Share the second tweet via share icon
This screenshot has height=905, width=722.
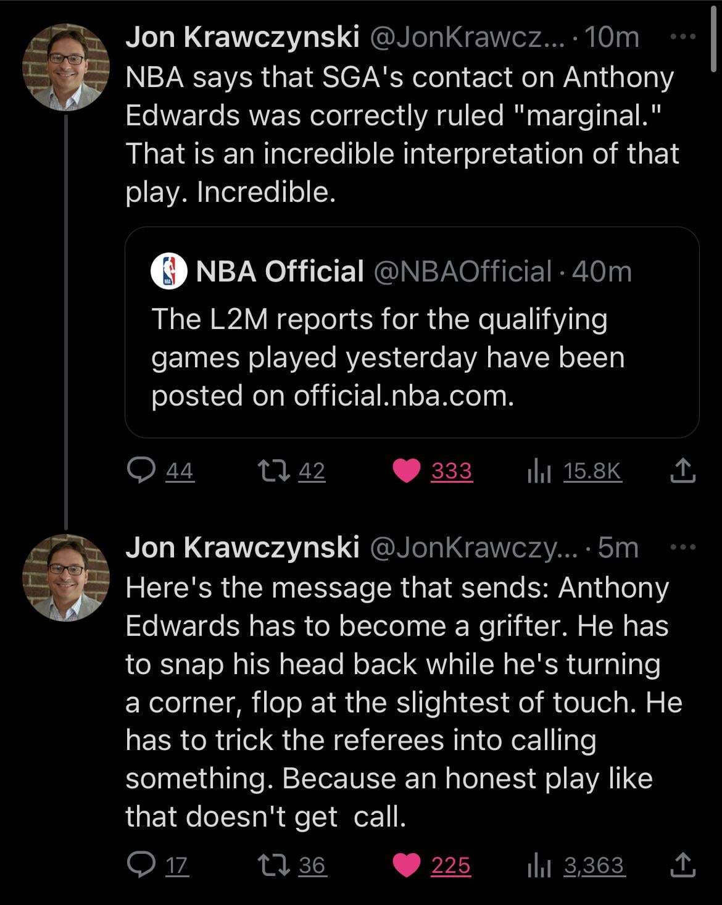click(x=683, y=865)
